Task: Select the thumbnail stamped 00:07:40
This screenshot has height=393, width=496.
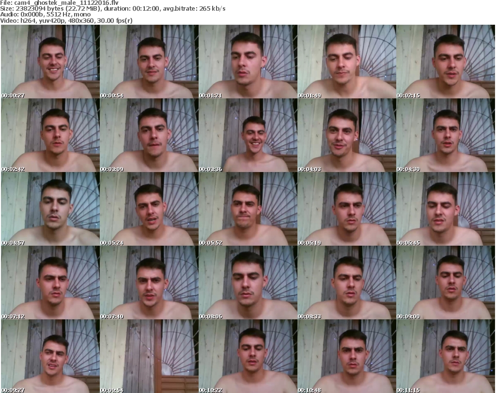Action: pos(149,283)
